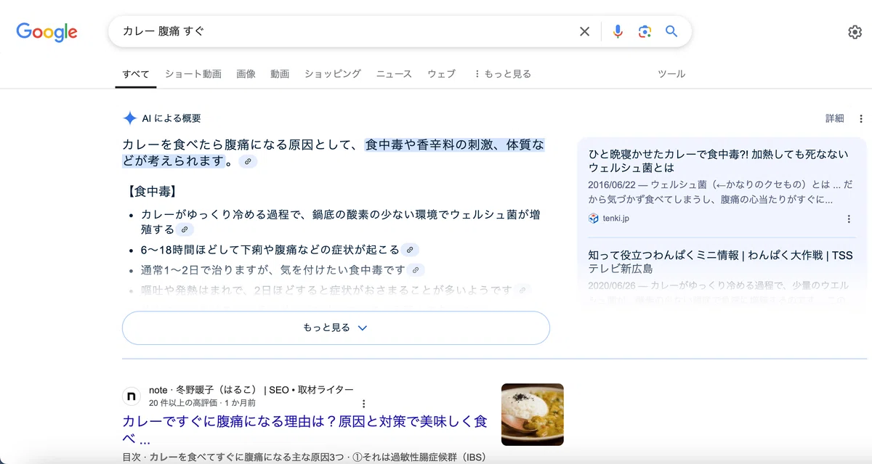Open link icon after 6〜18時間 bullet
This screenshot has width=872, height=464.
coord(410,250)
